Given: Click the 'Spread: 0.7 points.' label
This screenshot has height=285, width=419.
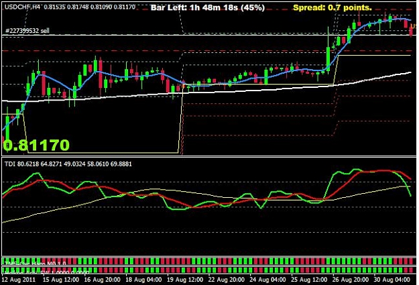Looking at the screenshot, I should 333,7.
